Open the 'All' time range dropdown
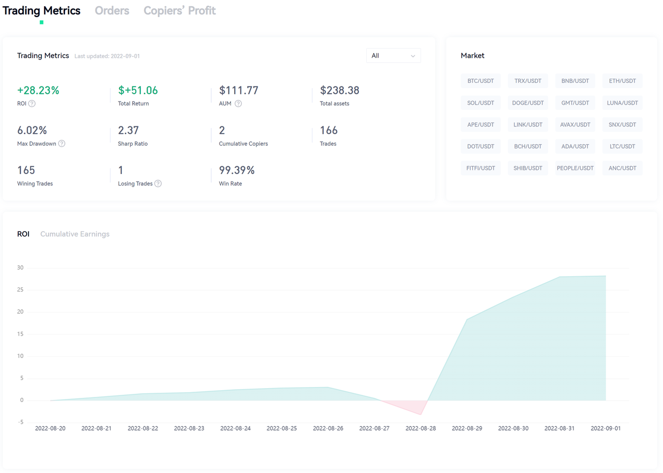This screenshot has height=473, width=663. pos(393,55)
